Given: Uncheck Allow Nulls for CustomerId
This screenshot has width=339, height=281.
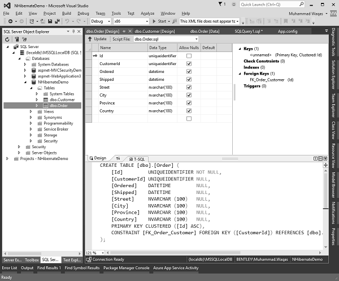Looking at the screenshot, I should (189, 64).
